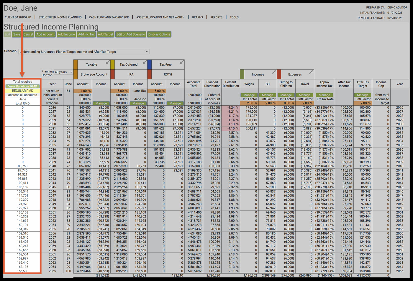Screen dimensions: 413x281
Task: Click the Percent Distribution column header
Action: 231,84
